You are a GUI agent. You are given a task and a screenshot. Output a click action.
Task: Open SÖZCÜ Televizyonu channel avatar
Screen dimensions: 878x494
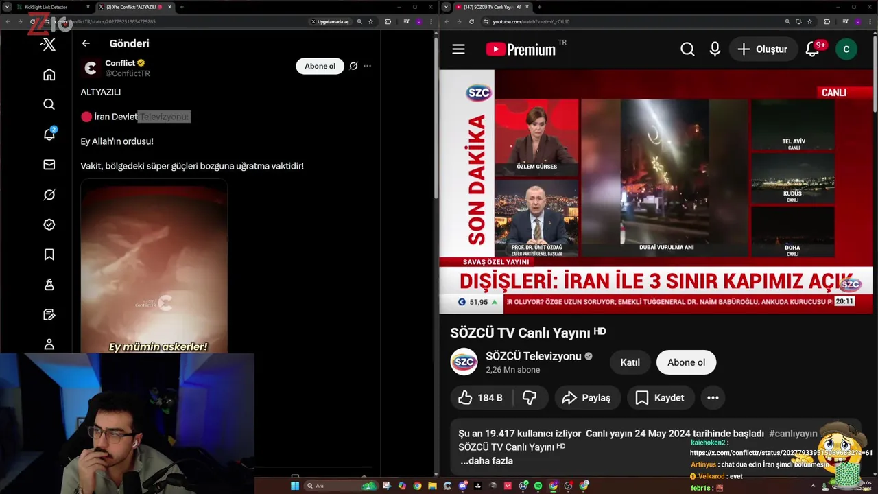tap(464, 362)
